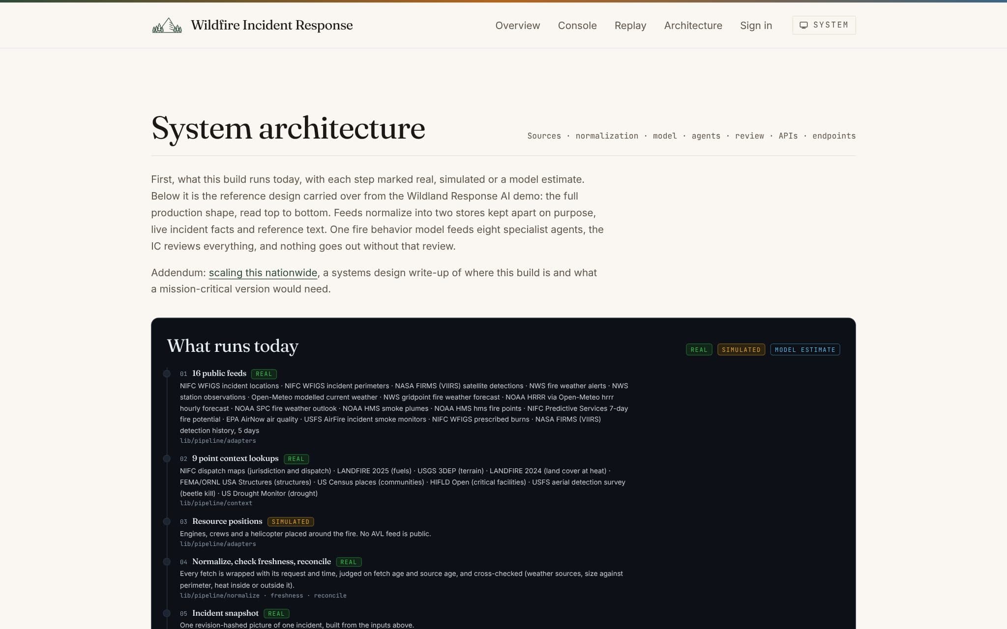This screenshot has width=1007, height=629.
Task: Click timeline dot for step 03
Action: click(167, 522)
